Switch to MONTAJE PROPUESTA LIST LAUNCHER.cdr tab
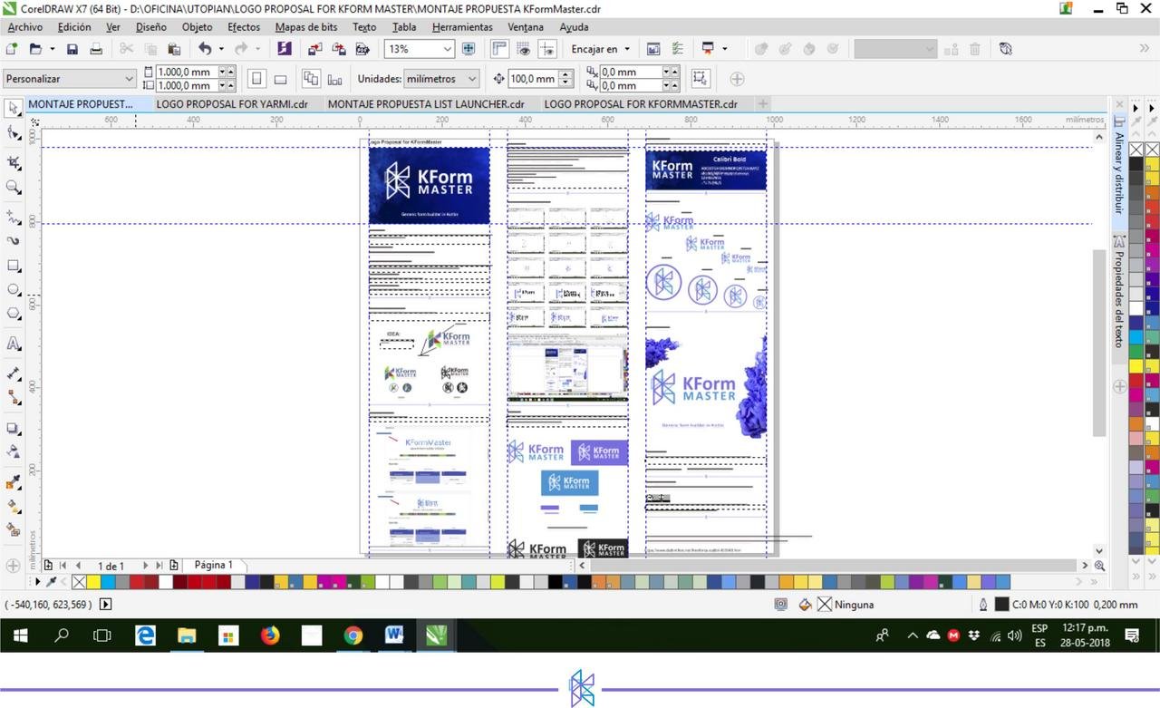The width and height of the screenshot is (1160, 708). point(426,104)
